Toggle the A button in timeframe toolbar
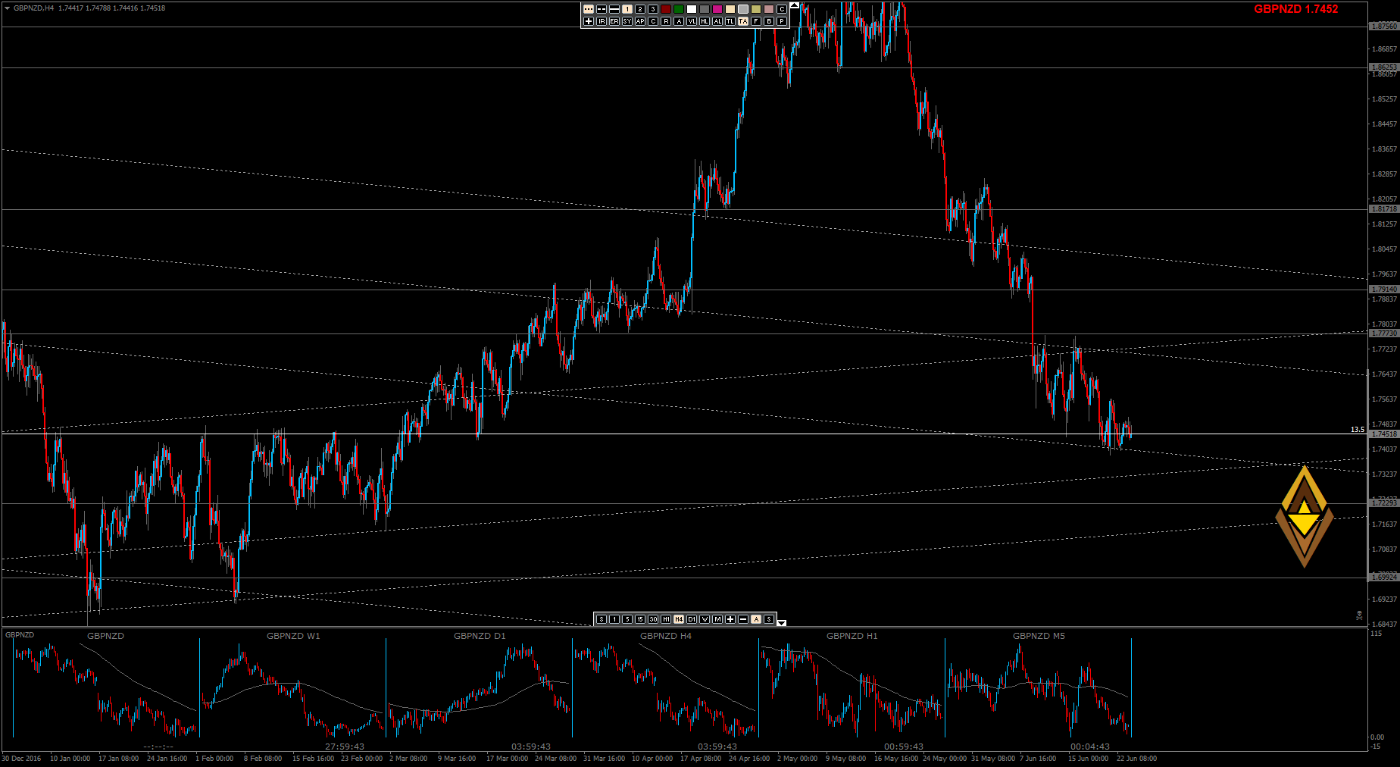The image size is (1400, 767). point(756,619)
